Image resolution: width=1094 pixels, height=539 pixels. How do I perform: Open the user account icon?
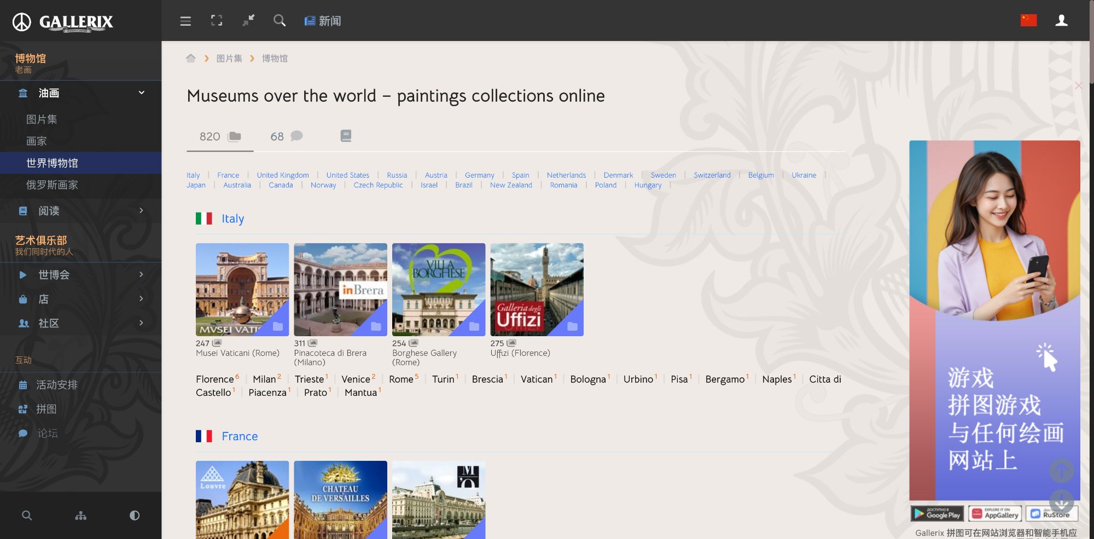click(1061, 20)
